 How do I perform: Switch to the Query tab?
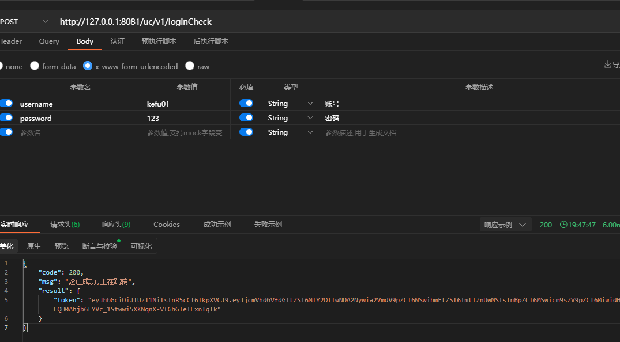(49, 41)
